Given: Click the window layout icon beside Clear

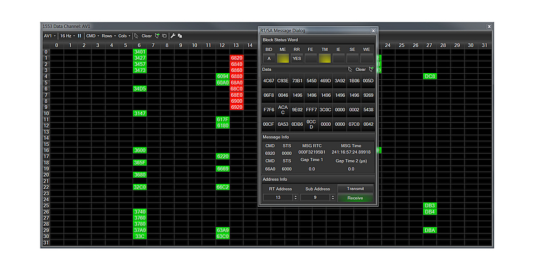Looking at the screenshot, I should (x=164, y=36).
